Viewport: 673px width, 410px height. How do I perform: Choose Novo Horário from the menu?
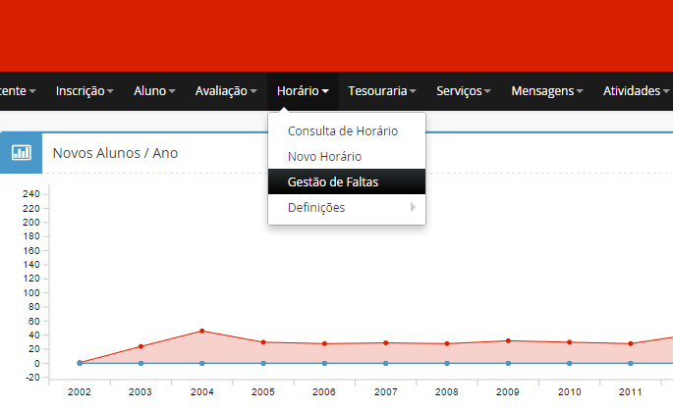click(324, 157)
